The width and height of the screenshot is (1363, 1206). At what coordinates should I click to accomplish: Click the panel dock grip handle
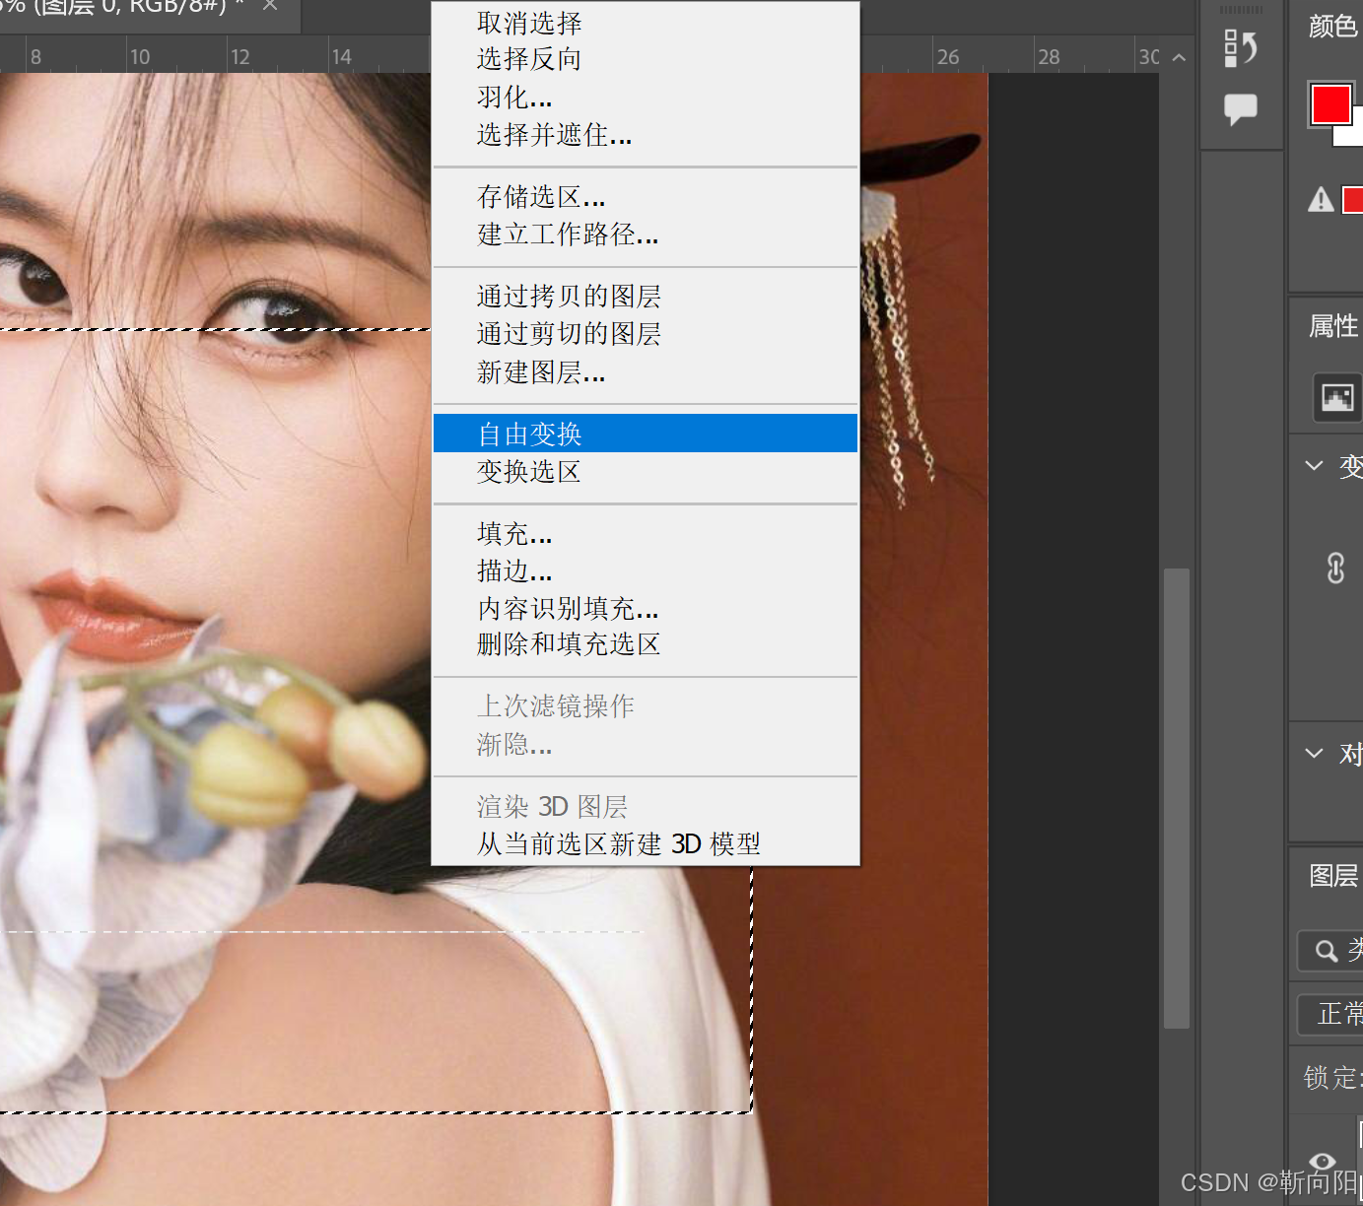1241,10
